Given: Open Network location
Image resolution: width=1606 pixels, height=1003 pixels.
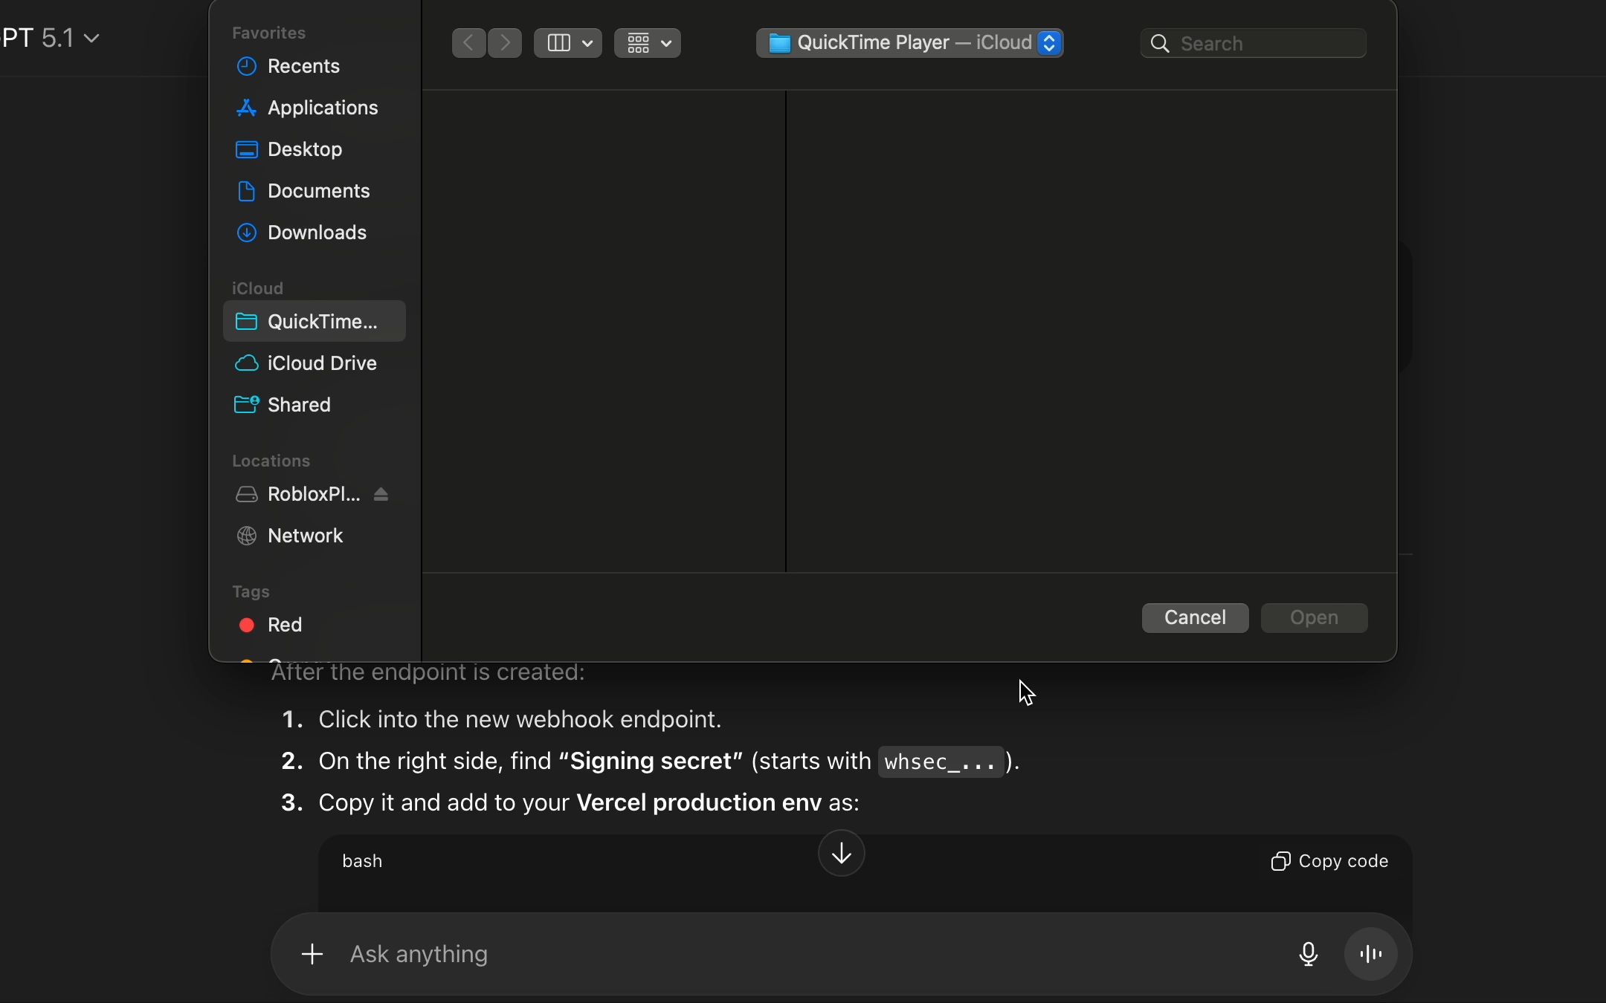Looking at the screenshot, I should point(305,536).
